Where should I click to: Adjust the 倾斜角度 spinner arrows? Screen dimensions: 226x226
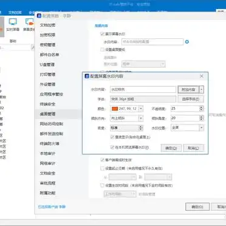click(201, 118)
